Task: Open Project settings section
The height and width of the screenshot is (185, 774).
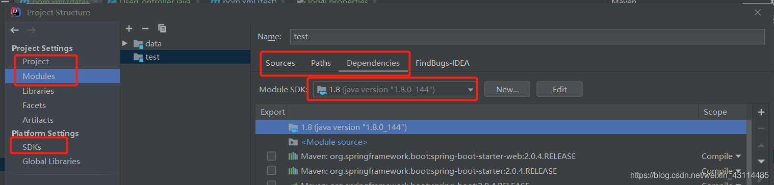Action: tap(36, 62)
